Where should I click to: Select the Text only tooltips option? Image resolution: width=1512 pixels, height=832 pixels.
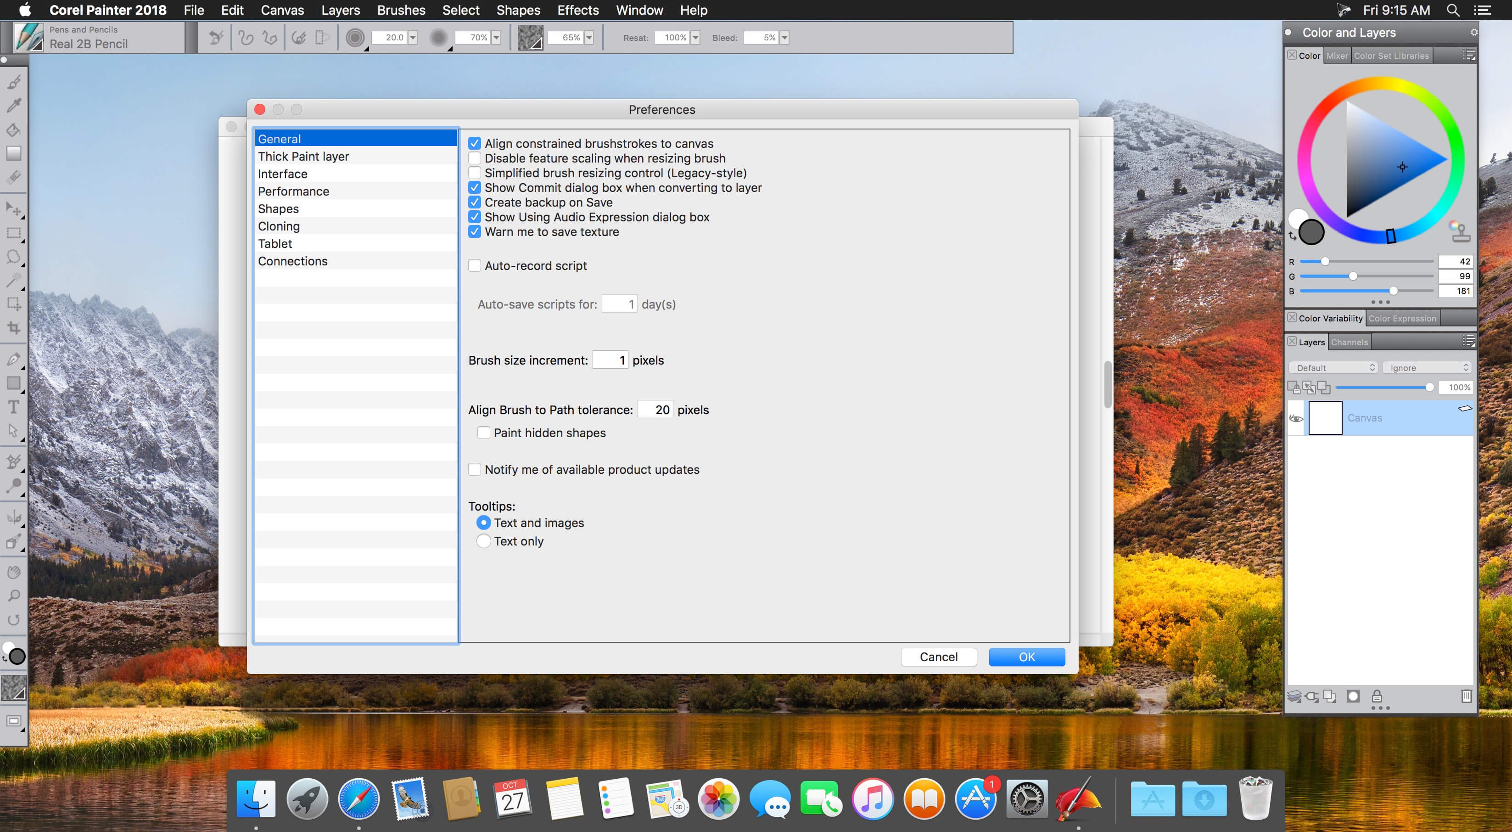coord(484,541)
